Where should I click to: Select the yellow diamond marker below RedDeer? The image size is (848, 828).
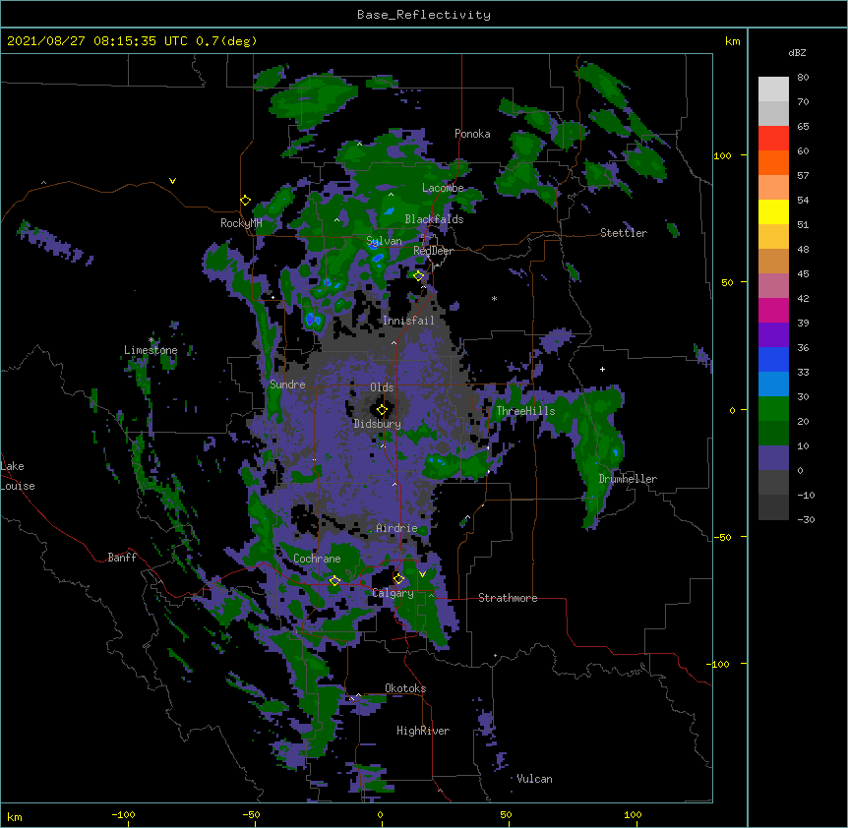418,276
